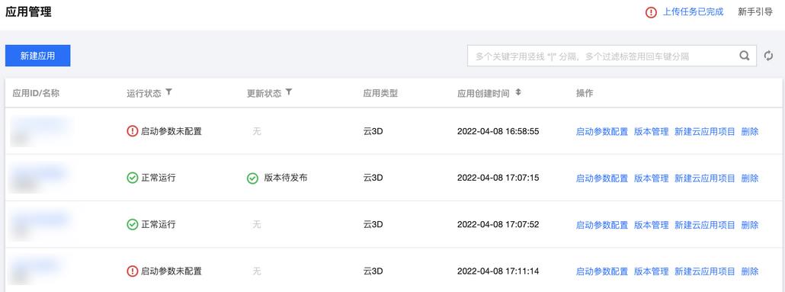The width and height of the screenshot is (785, 292).
Task: Click the 新建应用 button
Action: [37, 56]
